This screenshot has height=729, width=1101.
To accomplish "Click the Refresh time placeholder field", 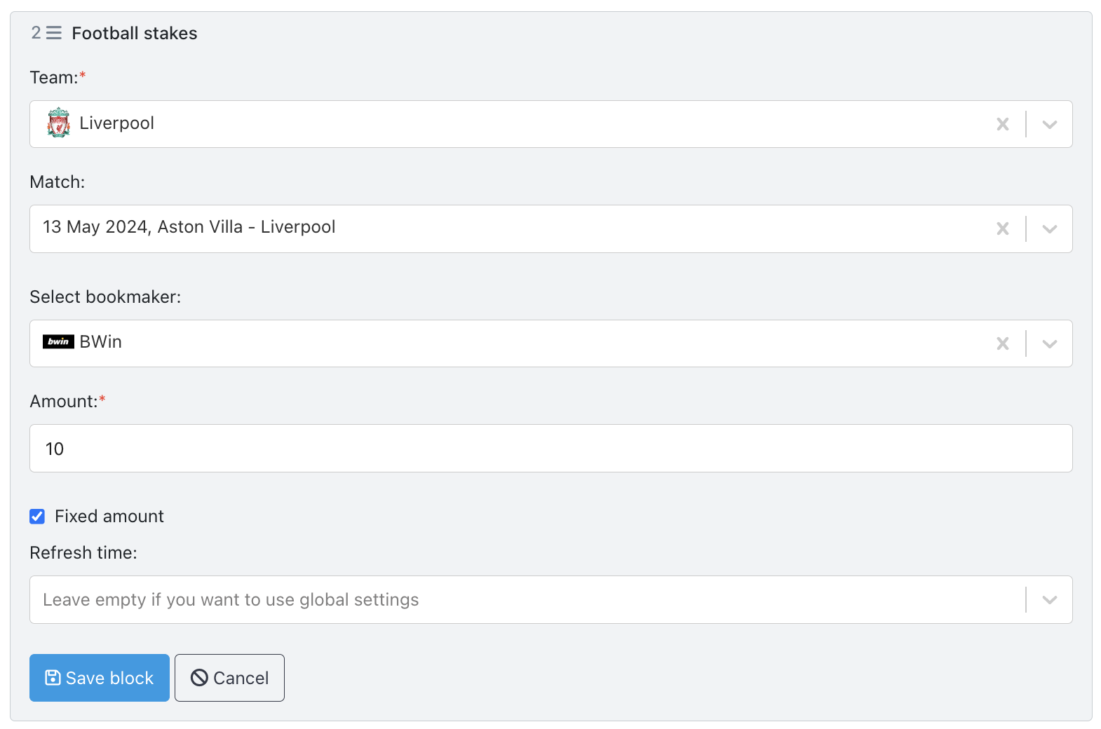I will [x=527, y=600].
